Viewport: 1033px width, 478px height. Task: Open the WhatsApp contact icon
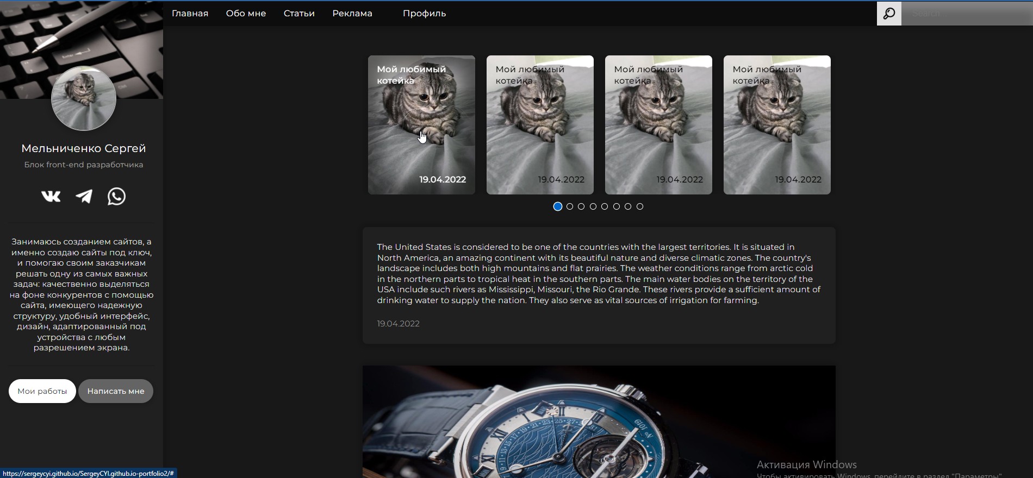[x=116, y=196]
